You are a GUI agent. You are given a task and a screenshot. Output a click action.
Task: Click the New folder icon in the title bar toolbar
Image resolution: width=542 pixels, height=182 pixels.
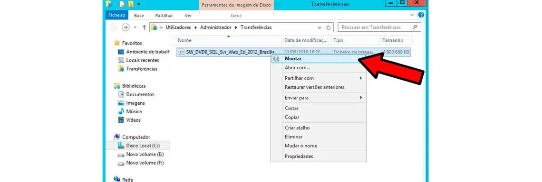[131, 4]
